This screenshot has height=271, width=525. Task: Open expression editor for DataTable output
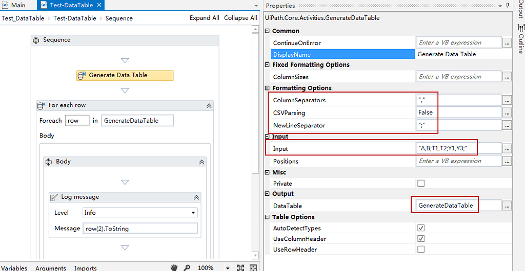(x=507, y=206)
